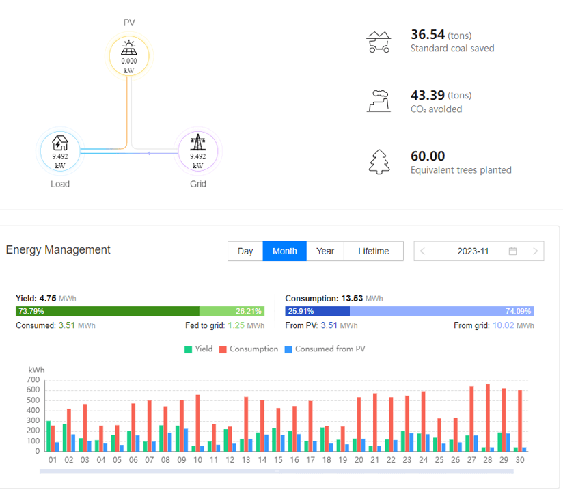Click the Equivalent trees planted caption
This screenshot has height=492, width=563.
tap(461, 170)
